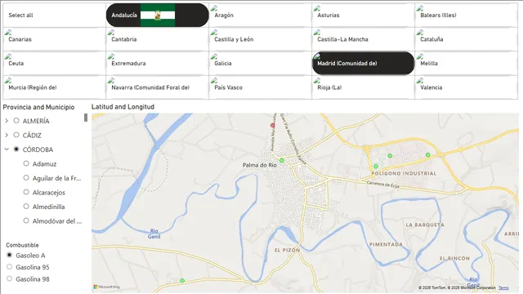The image size is (523, 294).
Task: Click the Provincia and Municipio heading
Action: [38, 107]
